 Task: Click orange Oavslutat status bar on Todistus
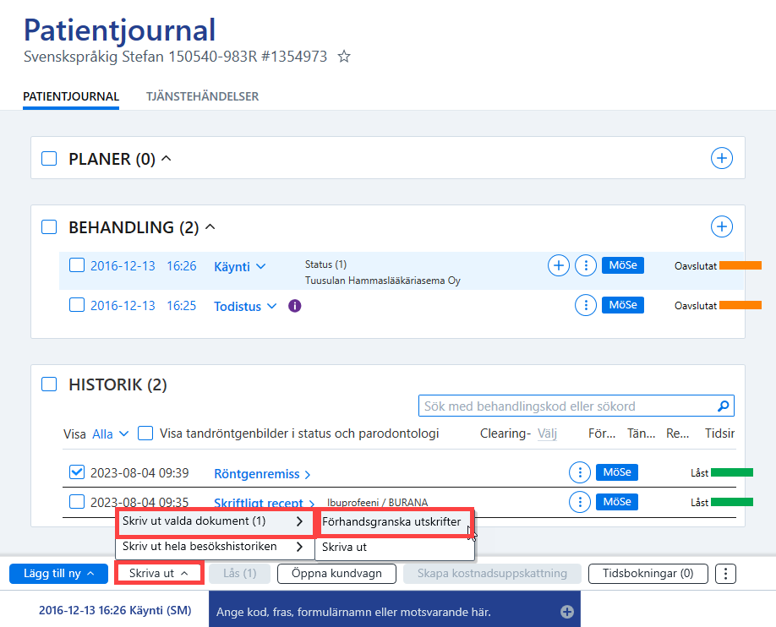coord(740,305)
